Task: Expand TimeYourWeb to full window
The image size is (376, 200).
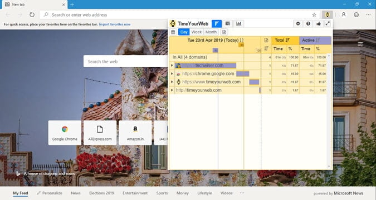Action: [x=328, y=23]
